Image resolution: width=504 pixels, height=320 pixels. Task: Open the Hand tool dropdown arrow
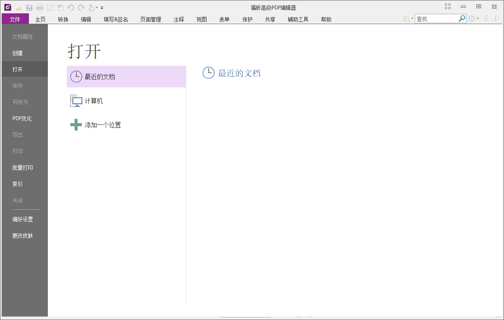[97, 7]
